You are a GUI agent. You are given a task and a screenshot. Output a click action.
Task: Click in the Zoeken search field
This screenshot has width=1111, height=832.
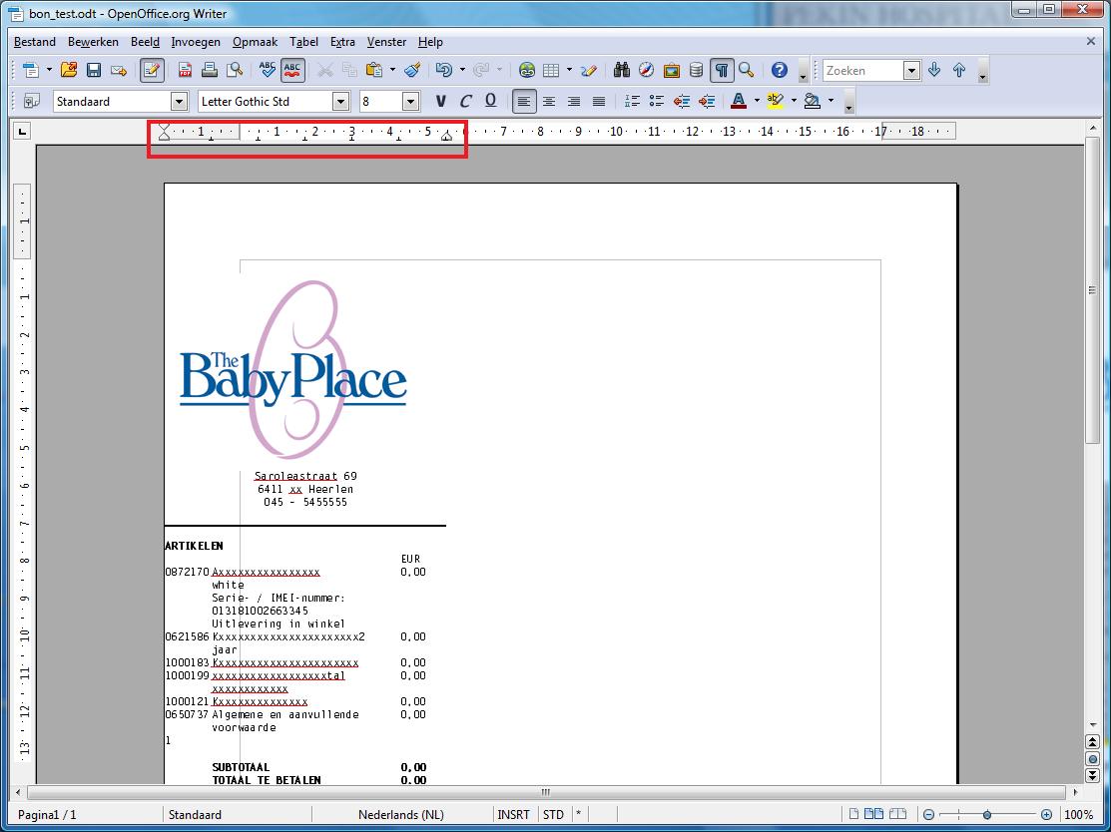[862, 70]
